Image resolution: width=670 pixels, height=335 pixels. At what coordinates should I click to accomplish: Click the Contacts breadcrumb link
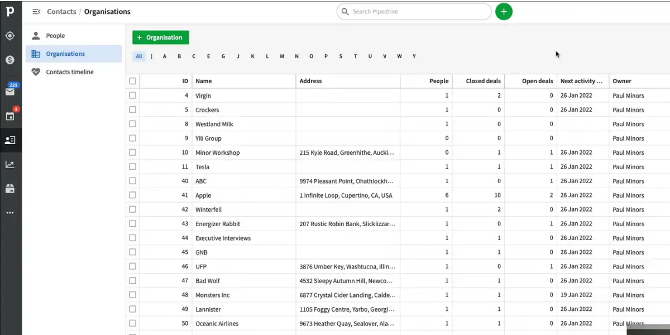pos(62,12)
